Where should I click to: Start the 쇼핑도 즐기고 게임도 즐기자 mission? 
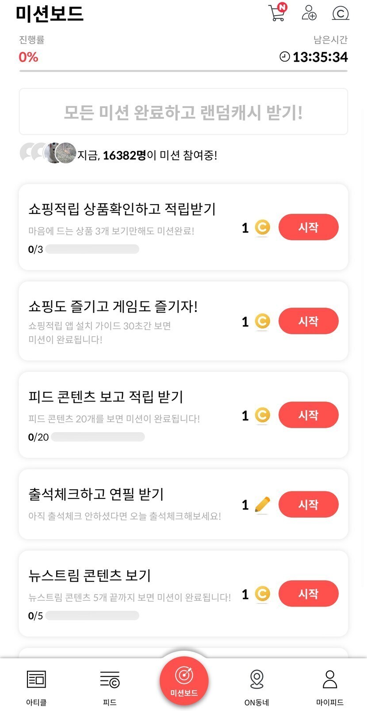click(x=308, y=321)
